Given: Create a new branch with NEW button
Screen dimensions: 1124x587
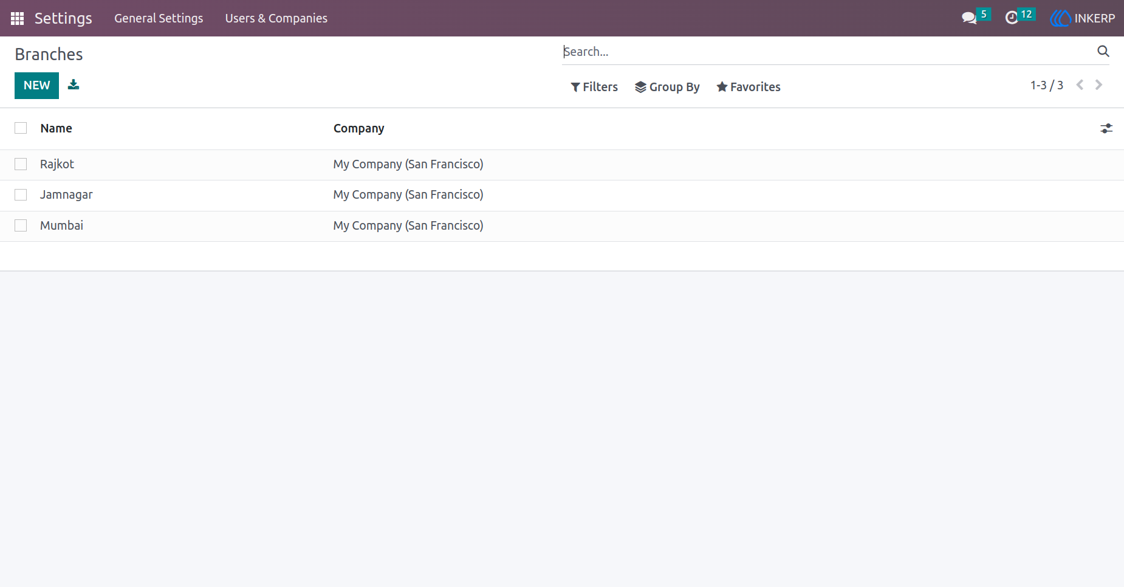Looking at the screenshot, I should (36, 86).
